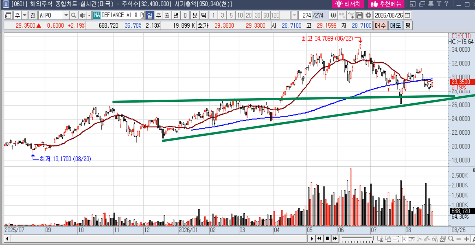Screen dimensions: 475x245
Task: Click the zoom magnifier icon in bottom toolbar
Action: click(451, 239)
